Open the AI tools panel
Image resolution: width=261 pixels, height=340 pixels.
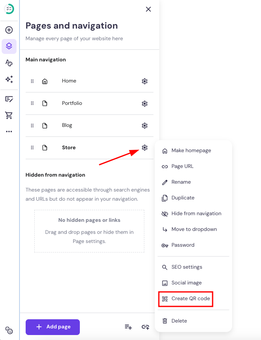click(9, 80)
